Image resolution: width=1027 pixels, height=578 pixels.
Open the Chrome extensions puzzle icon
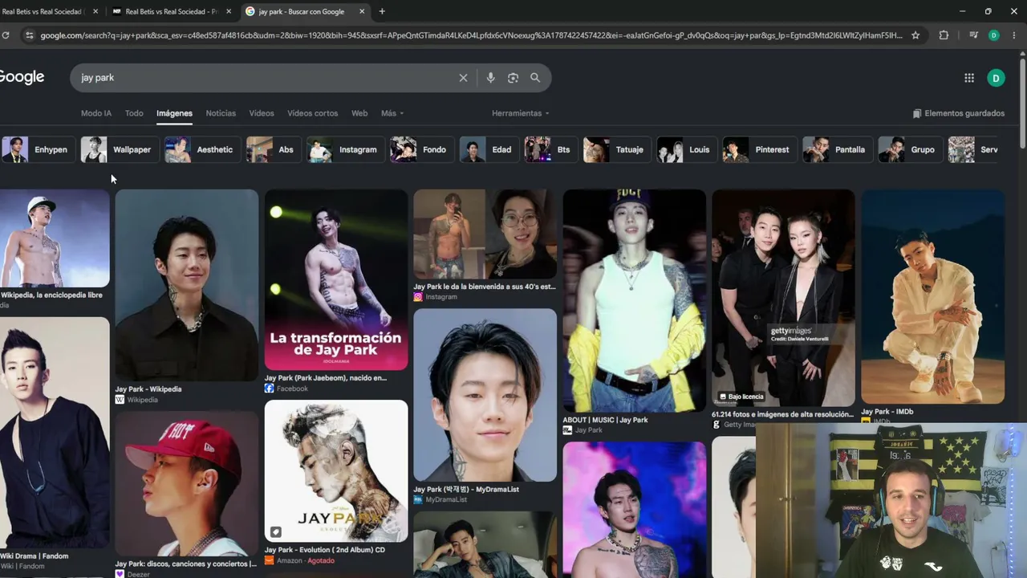(944, 35)
